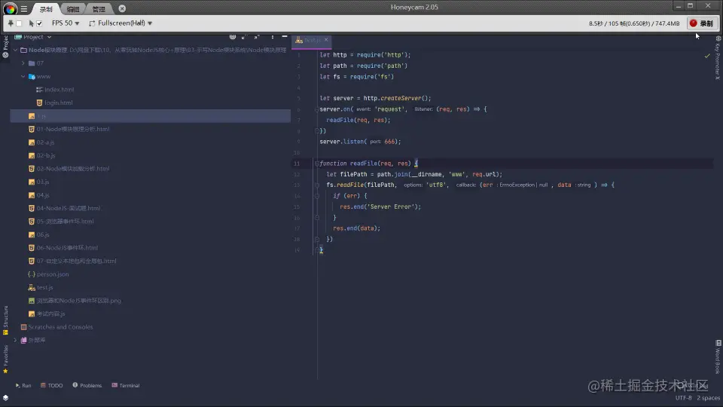Click the cursor arrow icon in toolbar
723x407 pixels.
click(31, 23)
